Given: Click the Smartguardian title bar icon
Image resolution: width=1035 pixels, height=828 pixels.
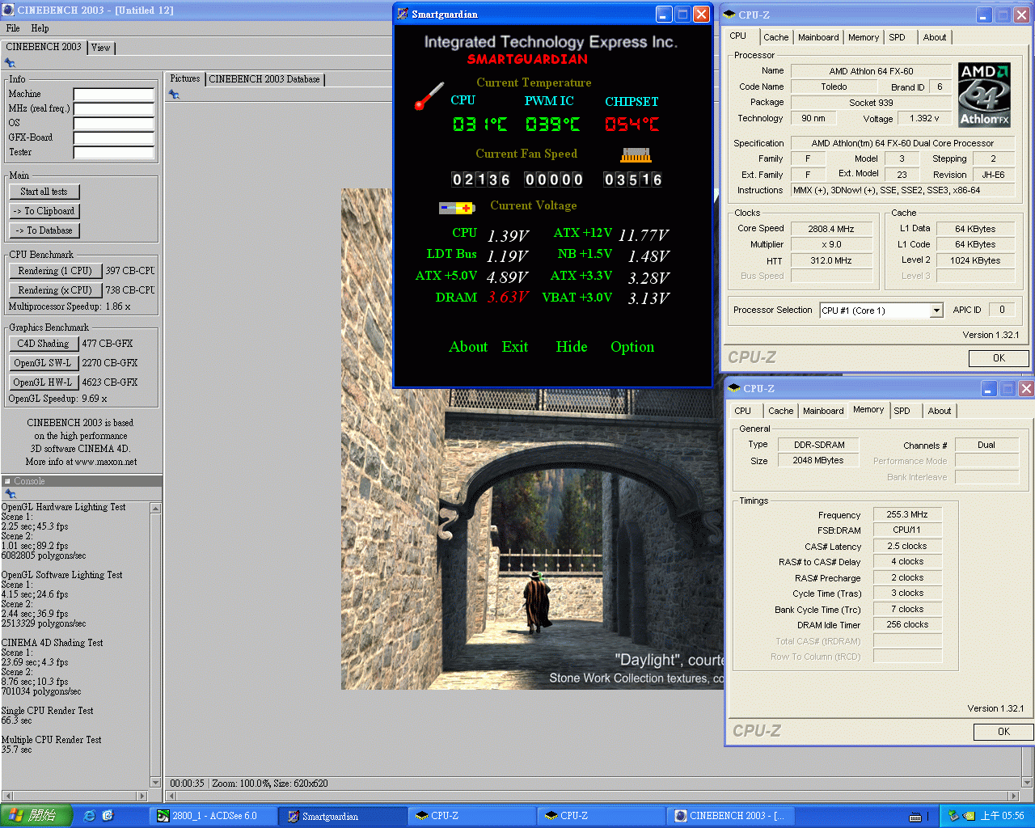Looking at the screenshot, I should click(403, 14).
